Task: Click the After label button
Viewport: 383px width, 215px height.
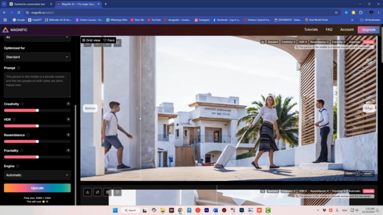Action: pos(369,108)
